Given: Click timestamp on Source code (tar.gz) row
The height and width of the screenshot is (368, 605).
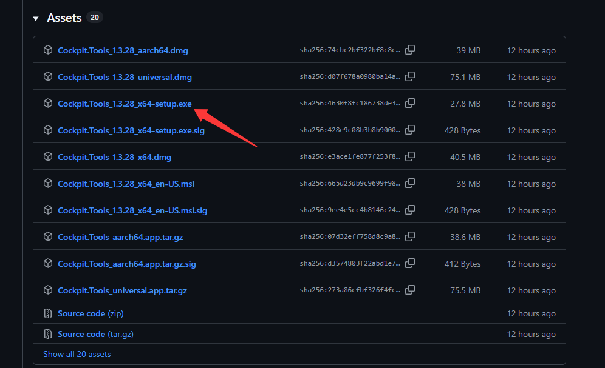Looking at the screenshot, I should (x=532, y=334).
